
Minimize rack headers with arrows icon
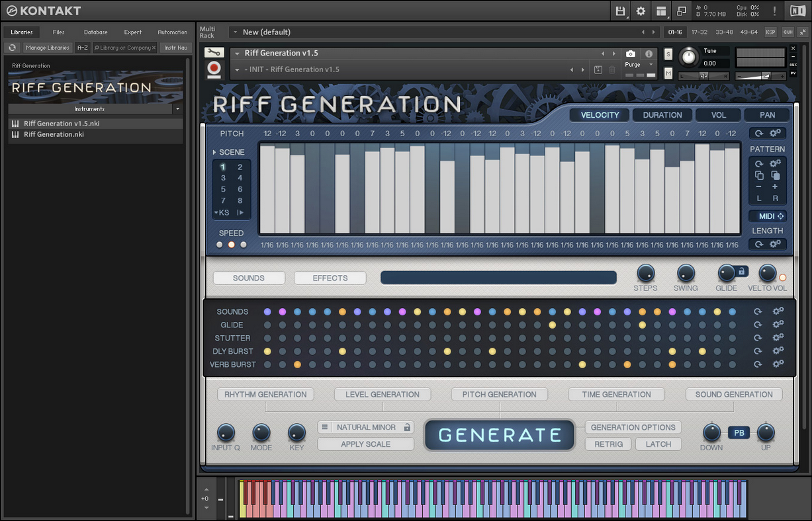coord(803,32)
